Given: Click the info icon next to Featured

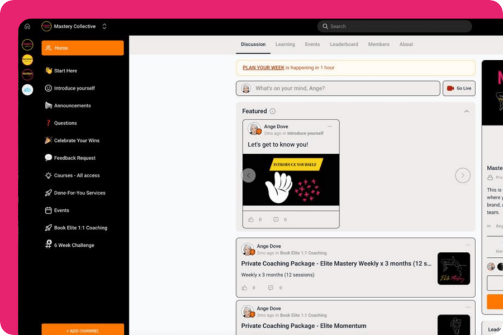Looking at the screenshot, I should (x=273, y=111).
